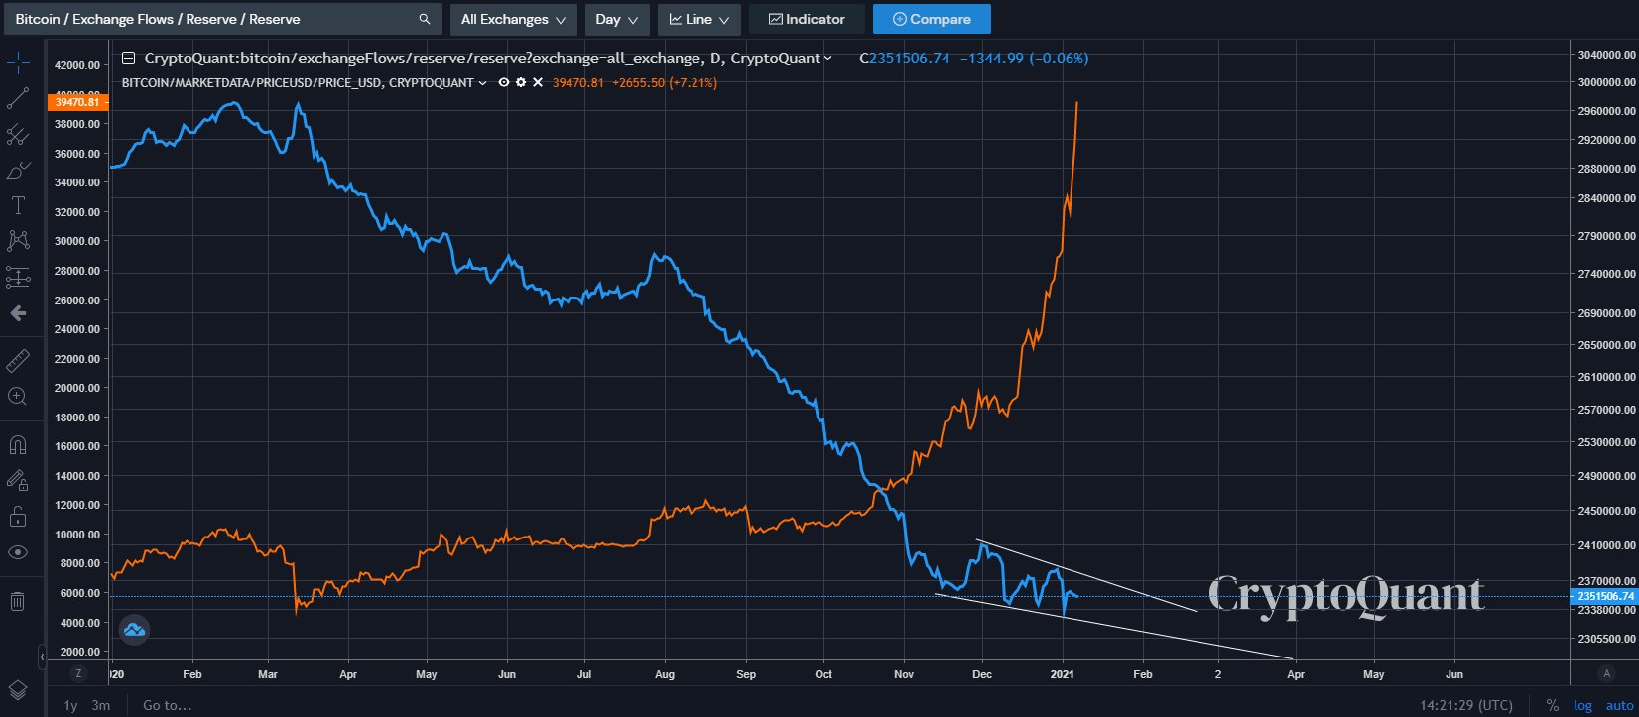Click orange price value 39470.81 in legend
The height and width of the screenshot is (717, 1639).
click(577, 82)
